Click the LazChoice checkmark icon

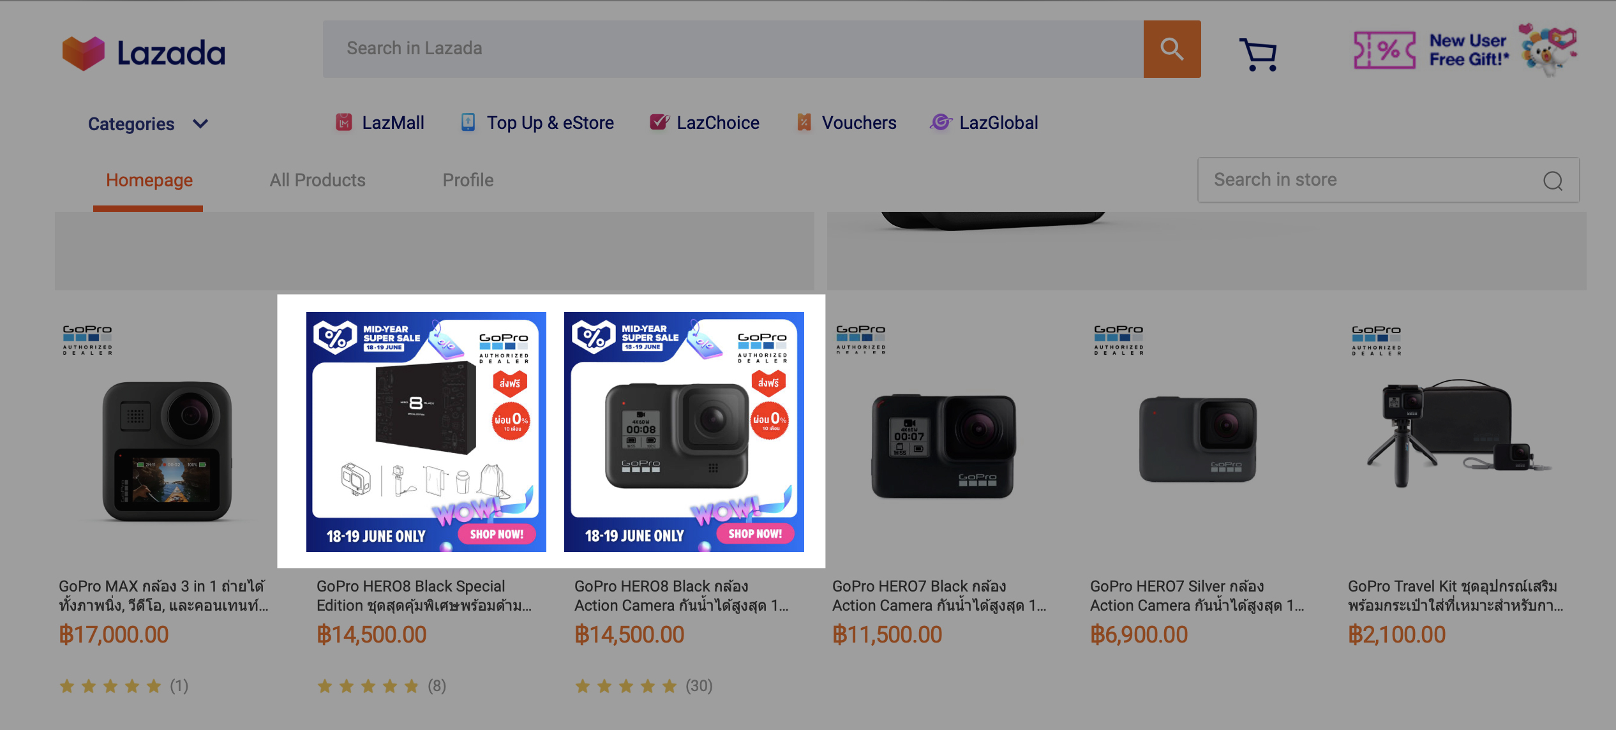coord(659,122)
